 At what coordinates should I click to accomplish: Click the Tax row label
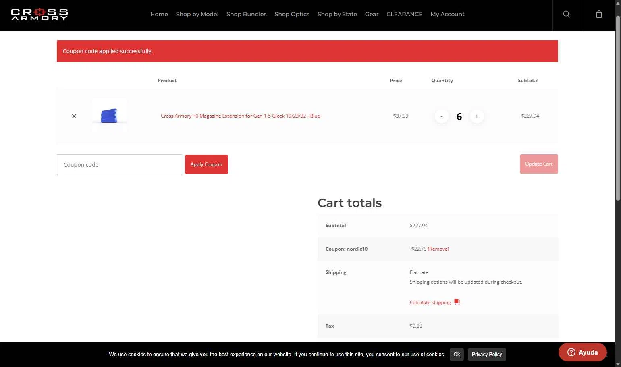[x=330, y=326]
